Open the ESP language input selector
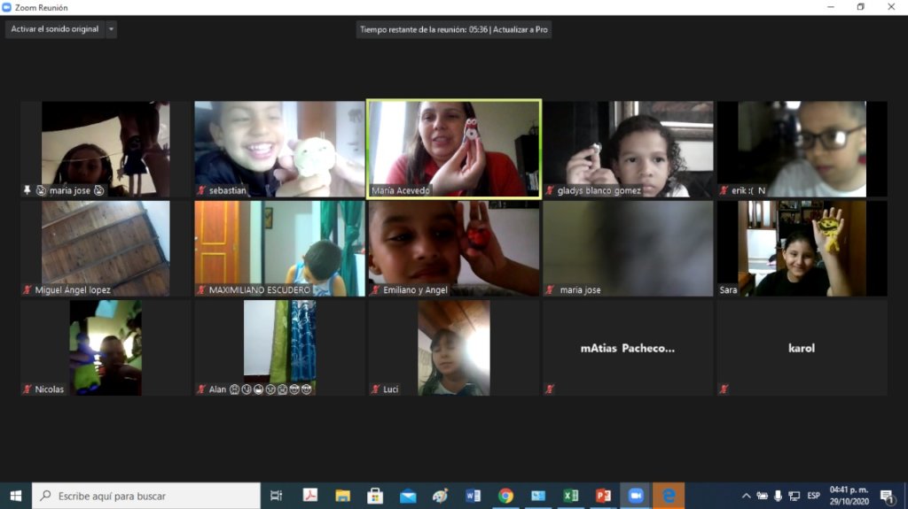This screenshot has height=509, width=908. pos(813,496)
